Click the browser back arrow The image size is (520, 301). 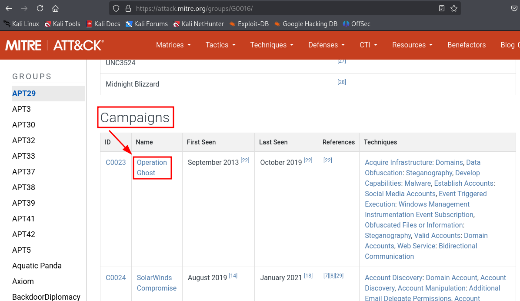(x=9, y=8)
